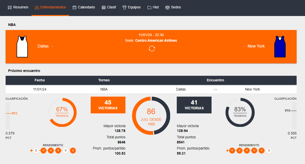
Task: Expand the Dallas team dropdown chevron
Action: pos(52,47)
